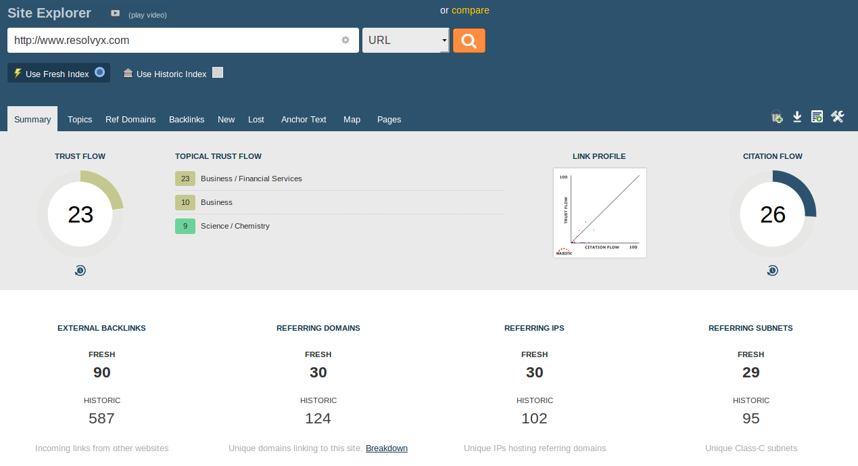This screenshot has height=466, width=858.
Task: Click history icon under Trust Flow
Action: click(80, 271)
